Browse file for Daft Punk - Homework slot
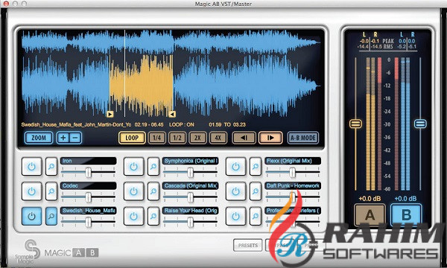 click(x=256, y=191)
